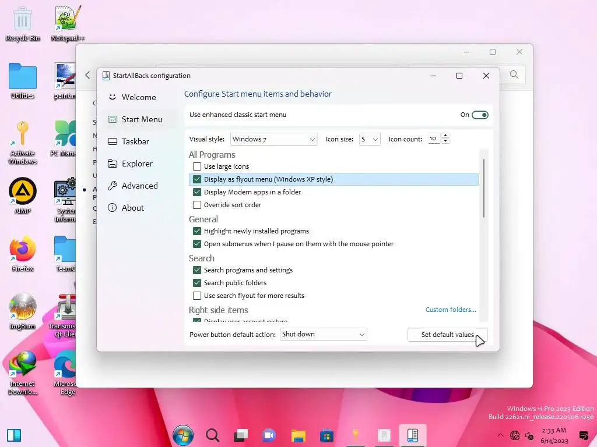Open Microsoft Store from the taskbar

[x=326, y=435]
